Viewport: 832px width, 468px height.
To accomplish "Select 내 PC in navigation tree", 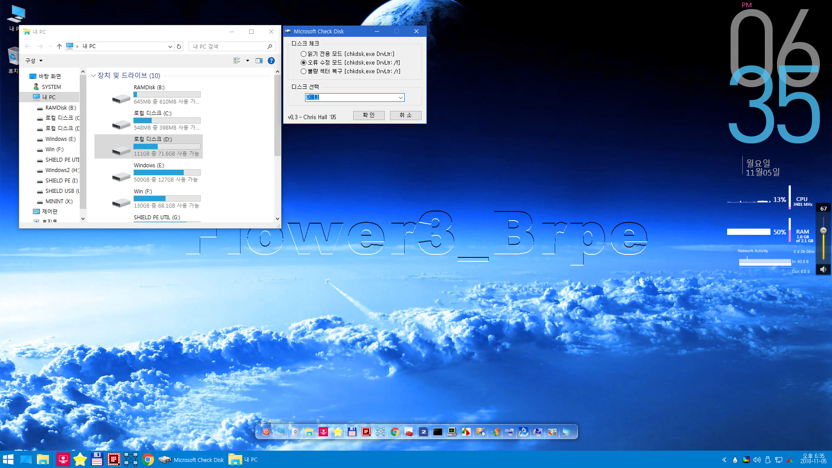I will 49,97.
